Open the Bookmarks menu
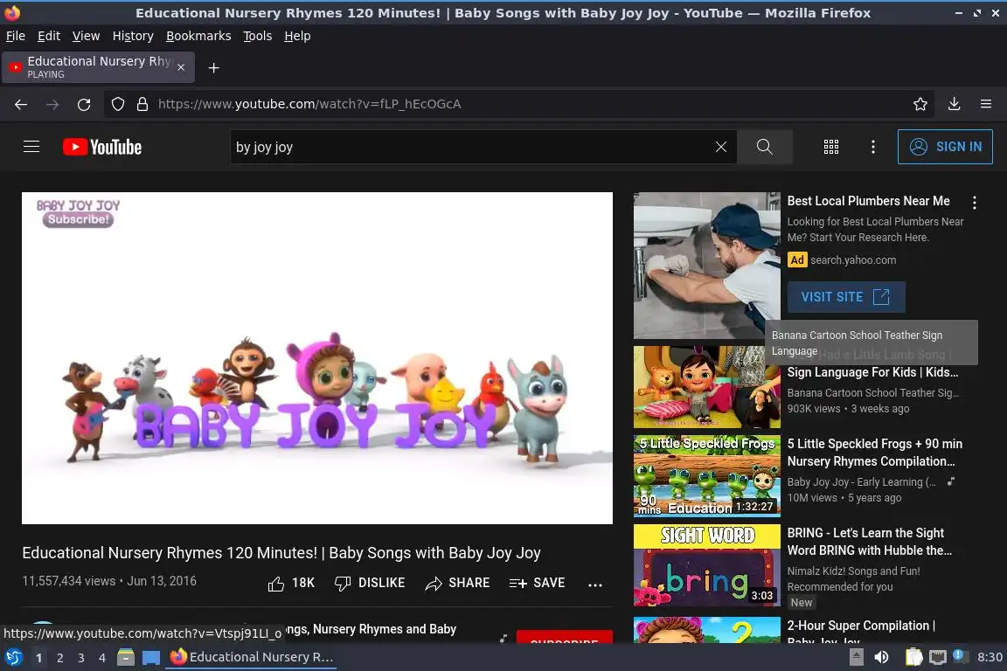Image resolution: width=1007 pixels, height=671 pixels. 198,36
